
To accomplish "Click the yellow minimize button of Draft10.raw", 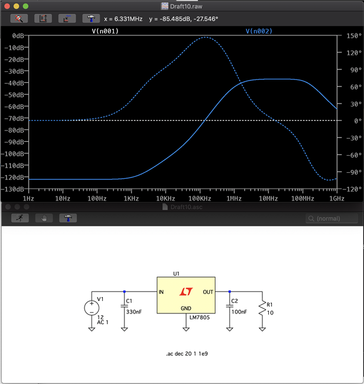I will [x=16, y=6].
